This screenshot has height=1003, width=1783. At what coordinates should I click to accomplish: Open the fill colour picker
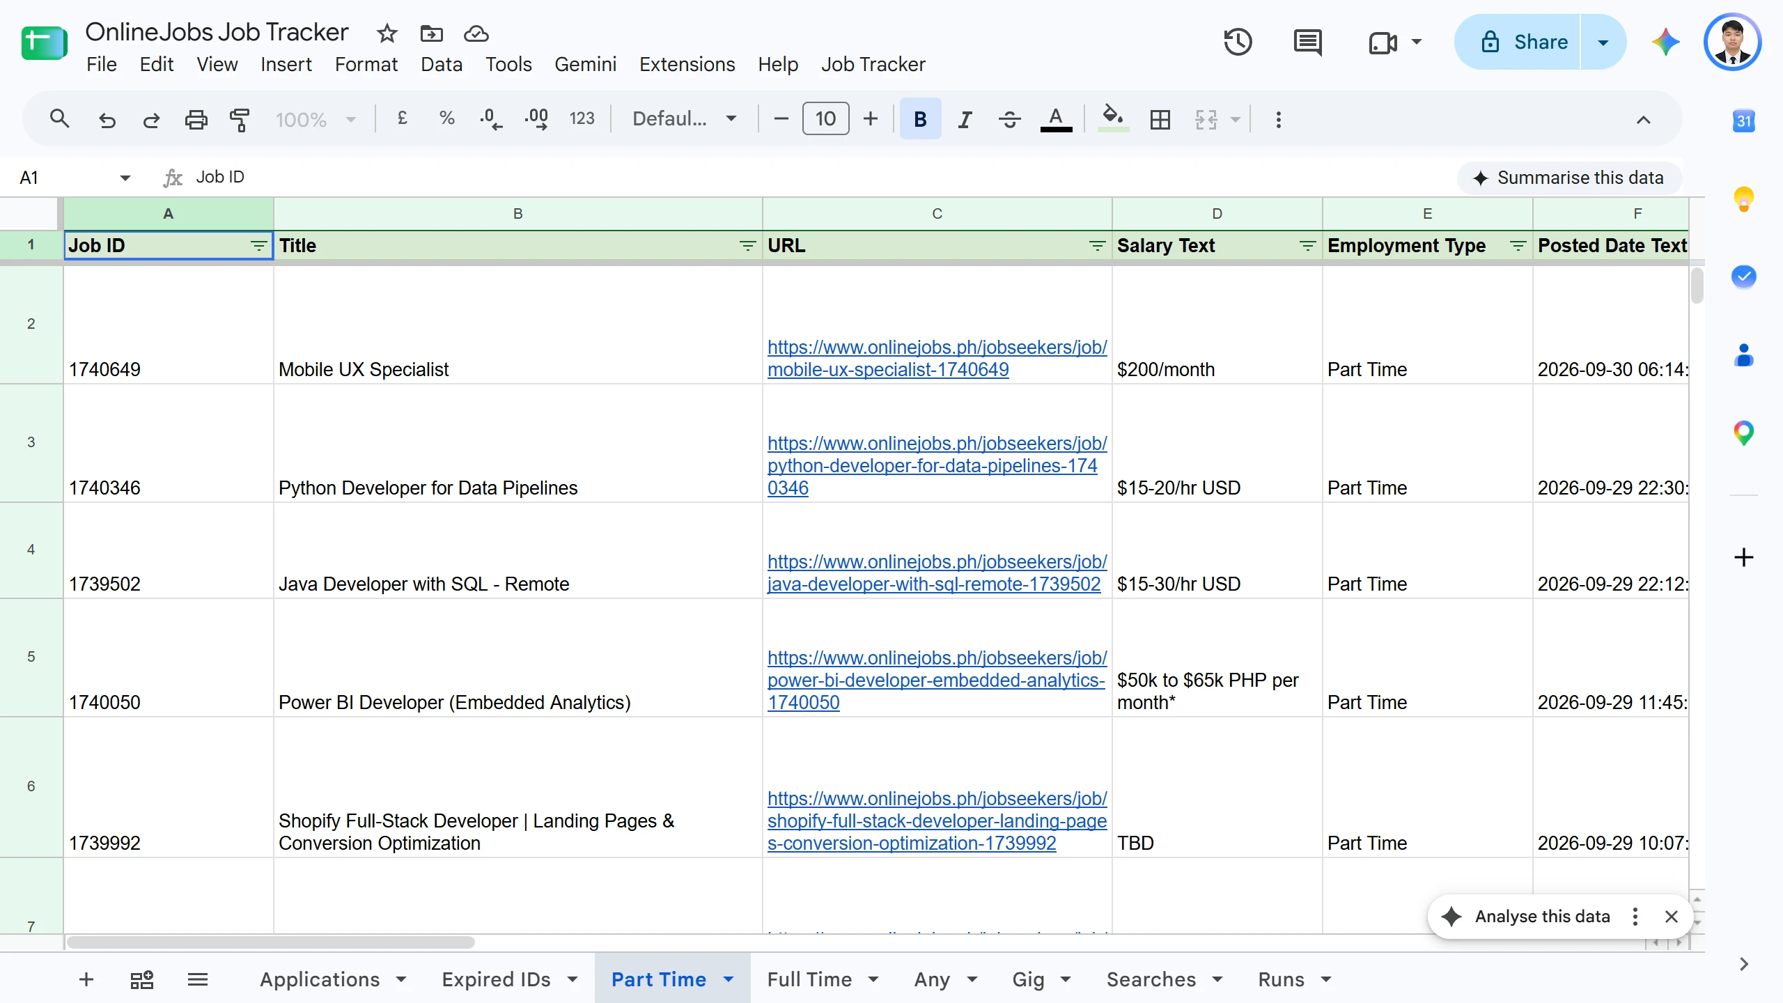pos(1112,119)
